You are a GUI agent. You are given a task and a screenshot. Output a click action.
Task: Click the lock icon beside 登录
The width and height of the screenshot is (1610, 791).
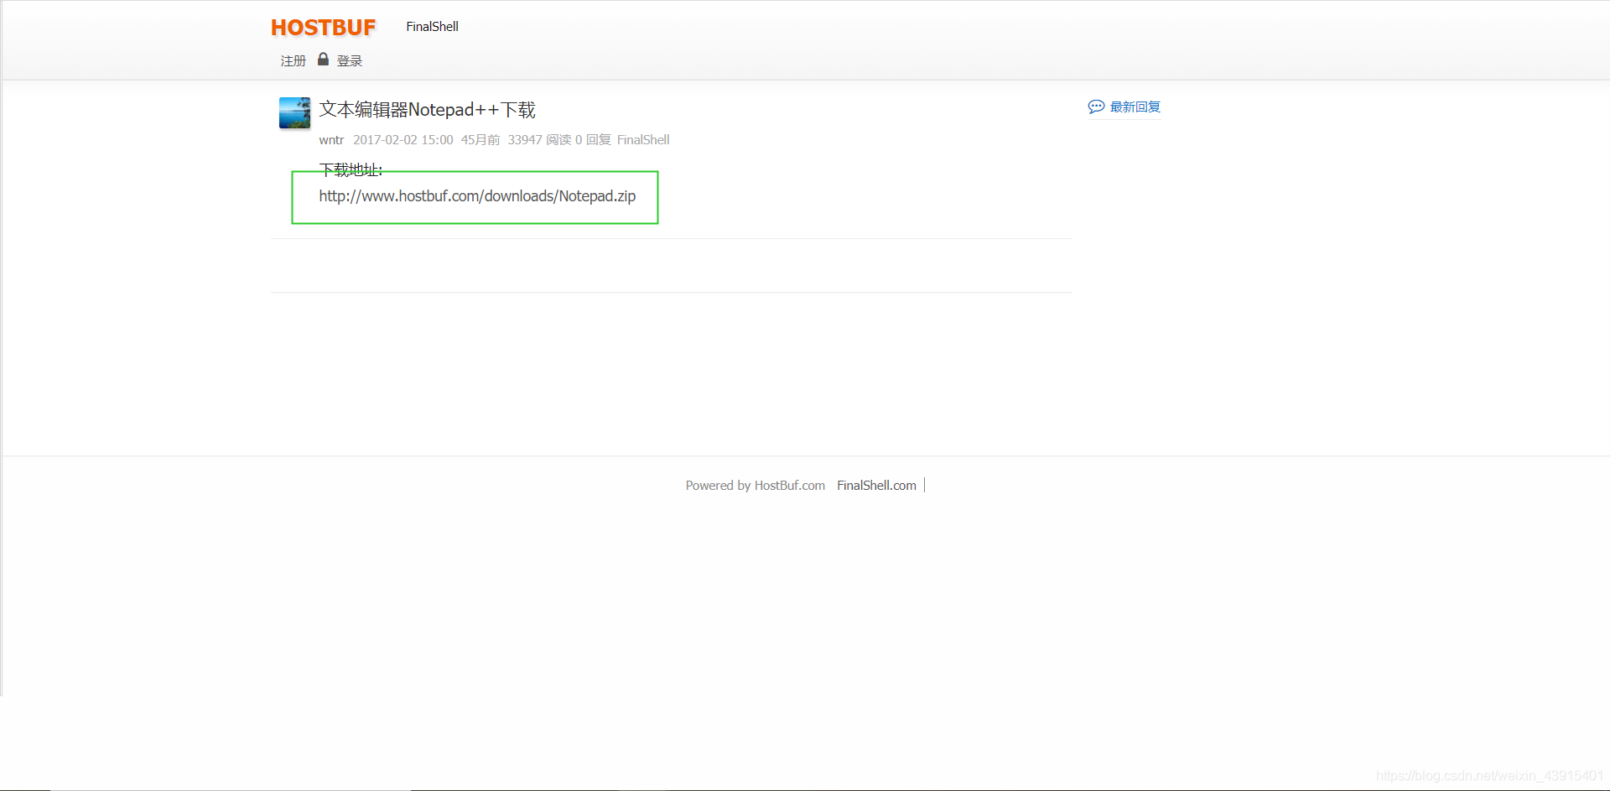pos(323,60)
